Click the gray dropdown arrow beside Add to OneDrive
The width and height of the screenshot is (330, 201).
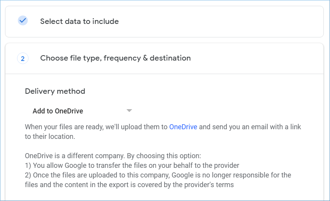point(129,111)
